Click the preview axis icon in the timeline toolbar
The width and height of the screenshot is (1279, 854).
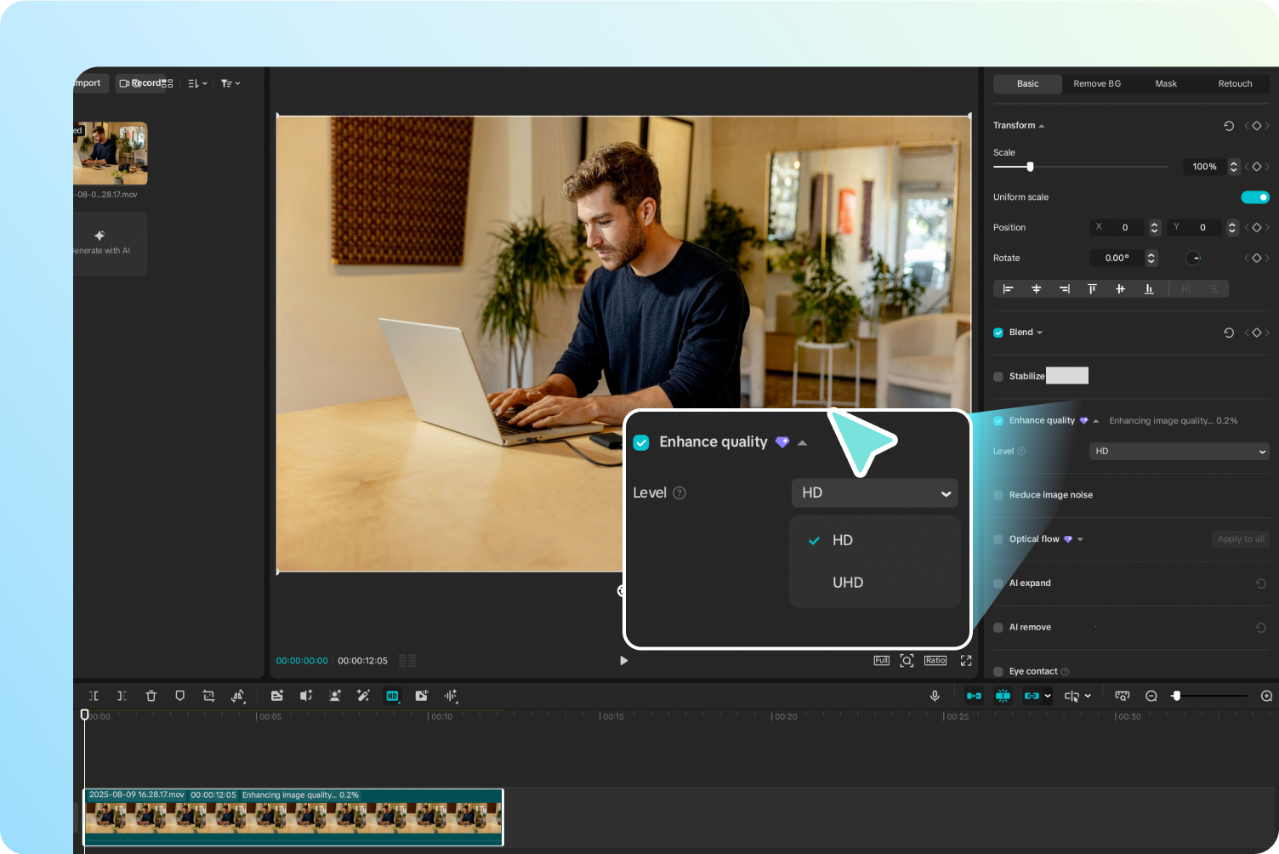point(1123,696)
